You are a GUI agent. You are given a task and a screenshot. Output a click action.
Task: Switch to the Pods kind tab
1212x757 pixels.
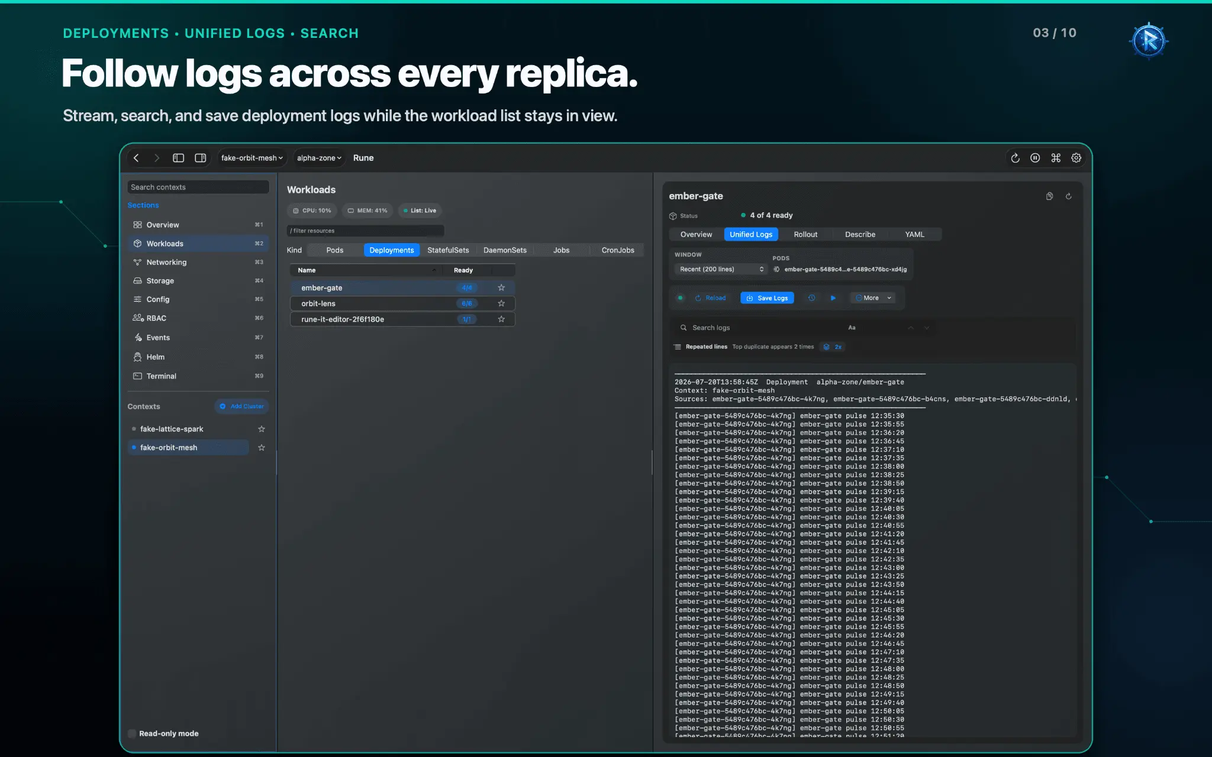[334, 250]
